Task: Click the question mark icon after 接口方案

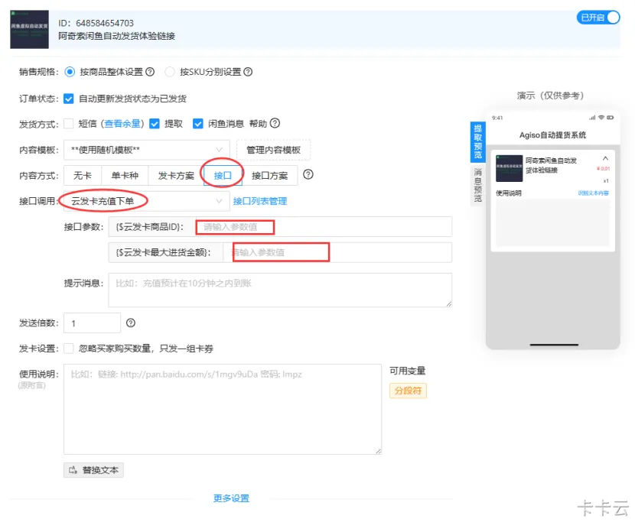Action: click(308, 175)
